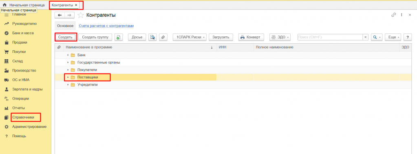Click the paperclip column header
The width and height of the screenshot is (417, 154).
59,47
